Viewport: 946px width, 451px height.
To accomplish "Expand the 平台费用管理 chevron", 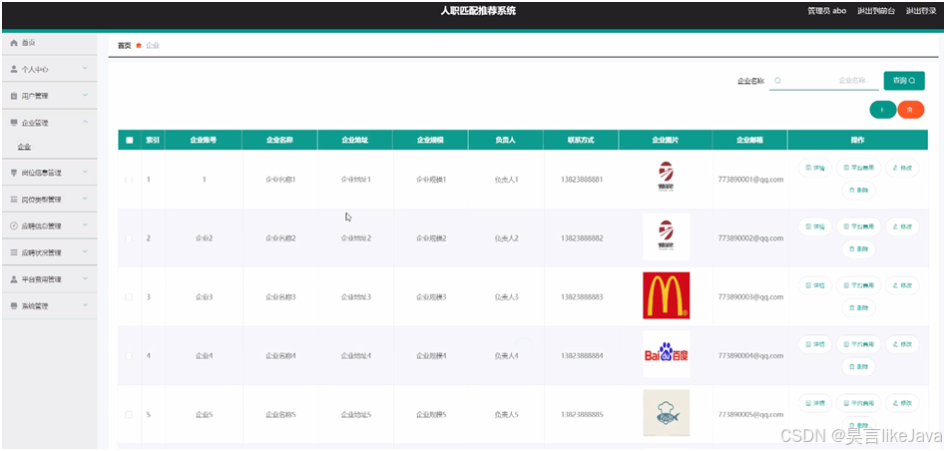I will click(85, 279).
